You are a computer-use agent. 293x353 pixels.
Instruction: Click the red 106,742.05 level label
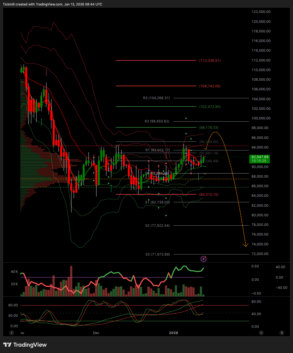click(210, 86)
